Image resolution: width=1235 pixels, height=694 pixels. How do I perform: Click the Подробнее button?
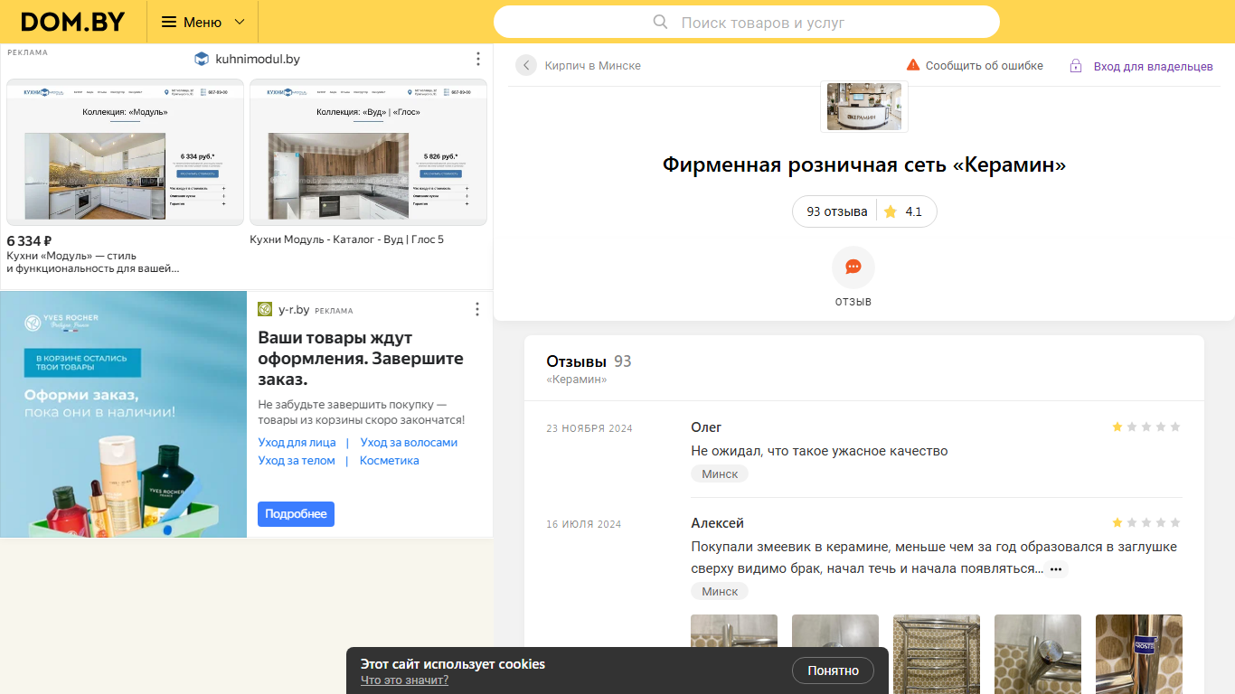click(x=296, y=514)
